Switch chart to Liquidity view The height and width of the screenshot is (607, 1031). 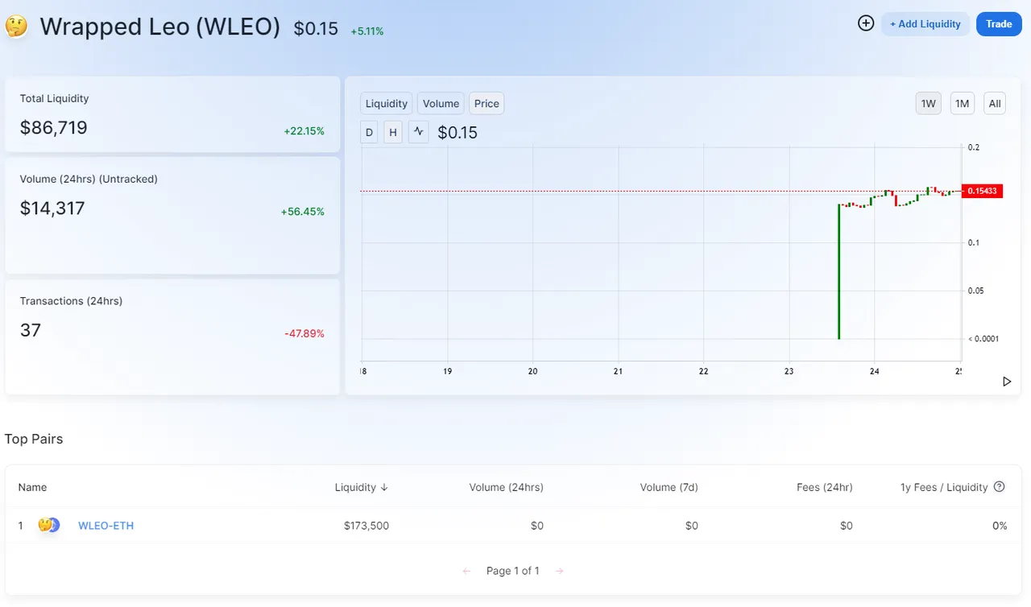387,103
